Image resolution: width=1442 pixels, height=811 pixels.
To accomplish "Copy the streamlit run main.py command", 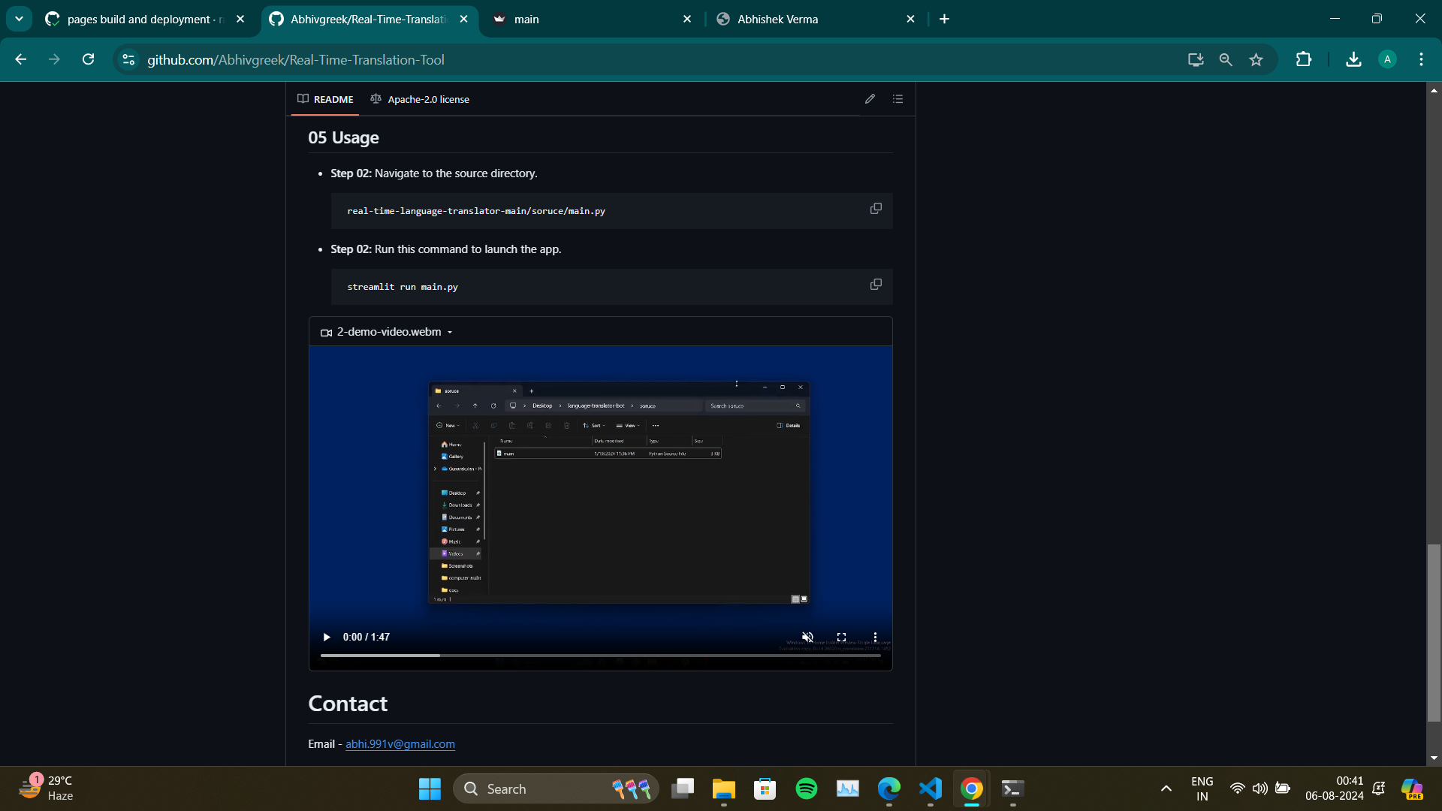I will click(876, 285).
